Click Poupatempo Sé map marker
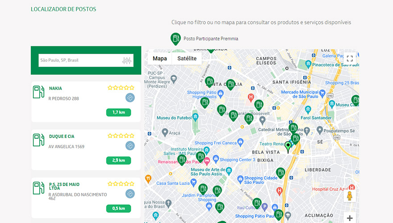393x223 pixels. click(320, 130)
